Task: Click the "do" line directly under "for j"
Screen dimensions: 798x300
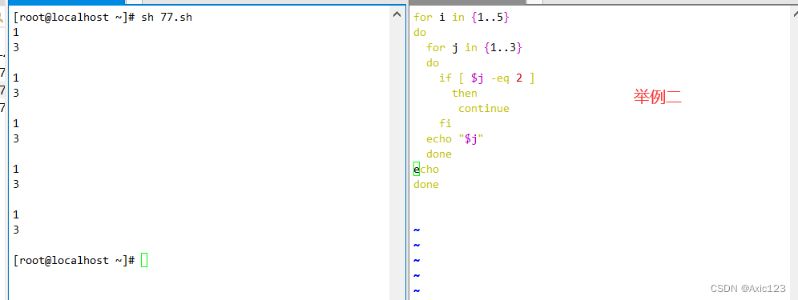Action: tap(433, 63)
